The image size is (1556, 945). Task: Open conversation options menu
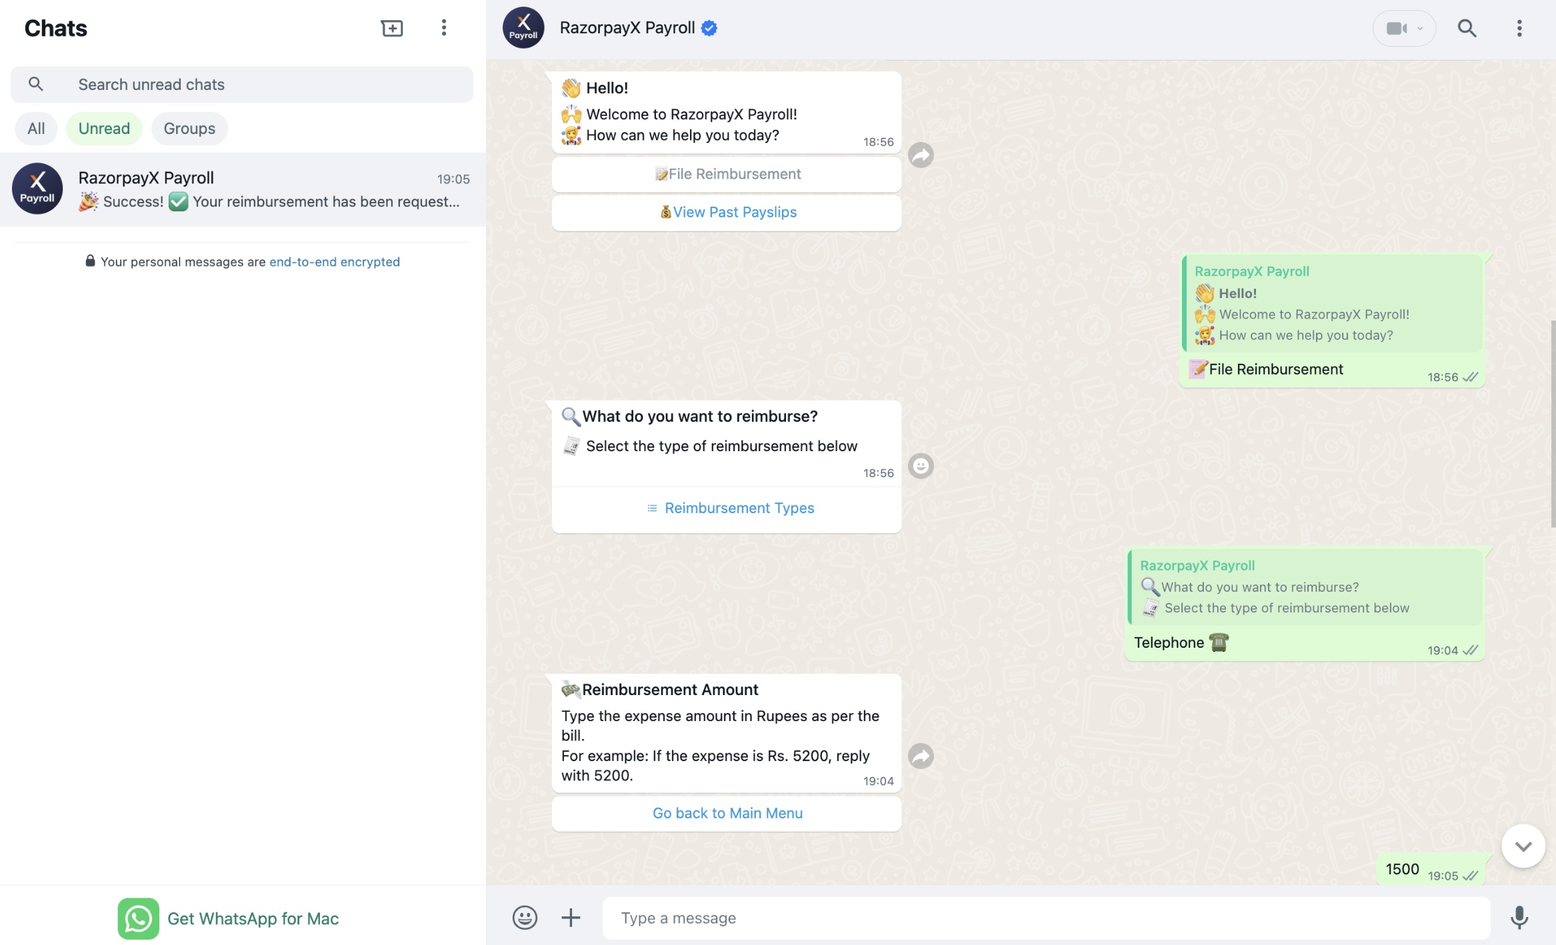(1519, 28)
